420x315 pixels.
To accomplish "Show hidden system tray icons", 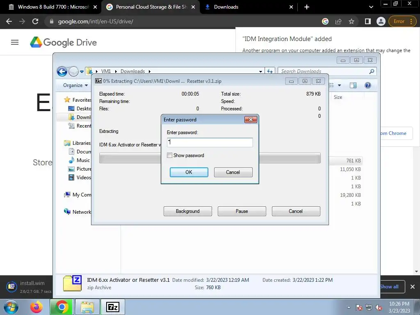I will (x=349, y=307).
